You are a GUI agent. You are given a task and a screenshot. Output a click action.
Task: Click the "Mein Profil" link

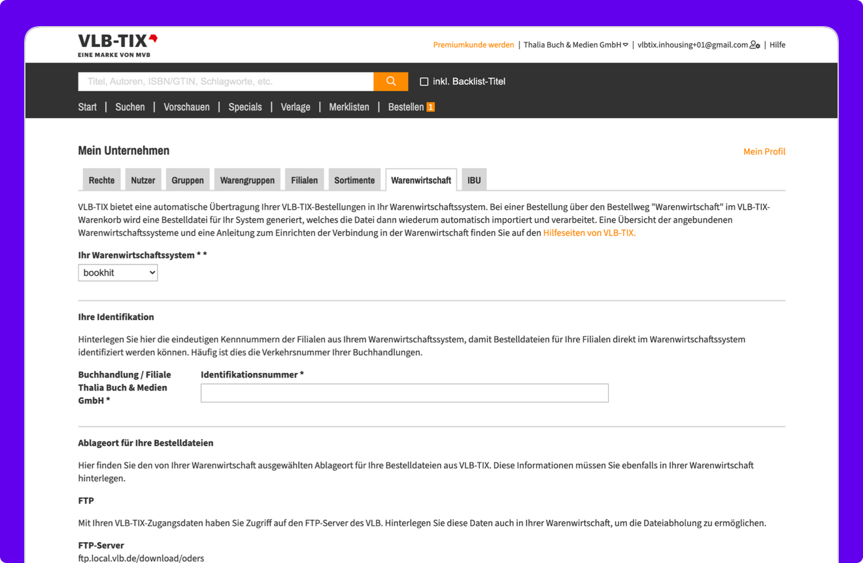[x=764, y=151]
